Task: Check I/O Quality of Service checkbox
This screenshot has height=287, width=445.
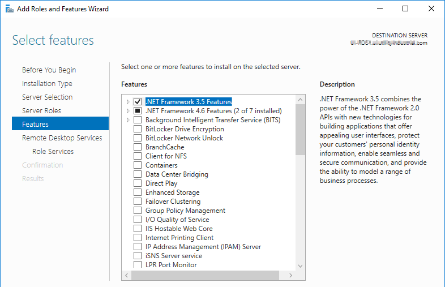Action: coord(138,220)
